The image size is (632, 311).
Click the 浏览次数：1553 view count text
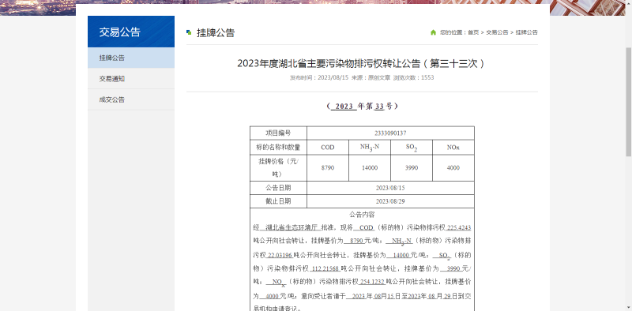tap(413, 77)
